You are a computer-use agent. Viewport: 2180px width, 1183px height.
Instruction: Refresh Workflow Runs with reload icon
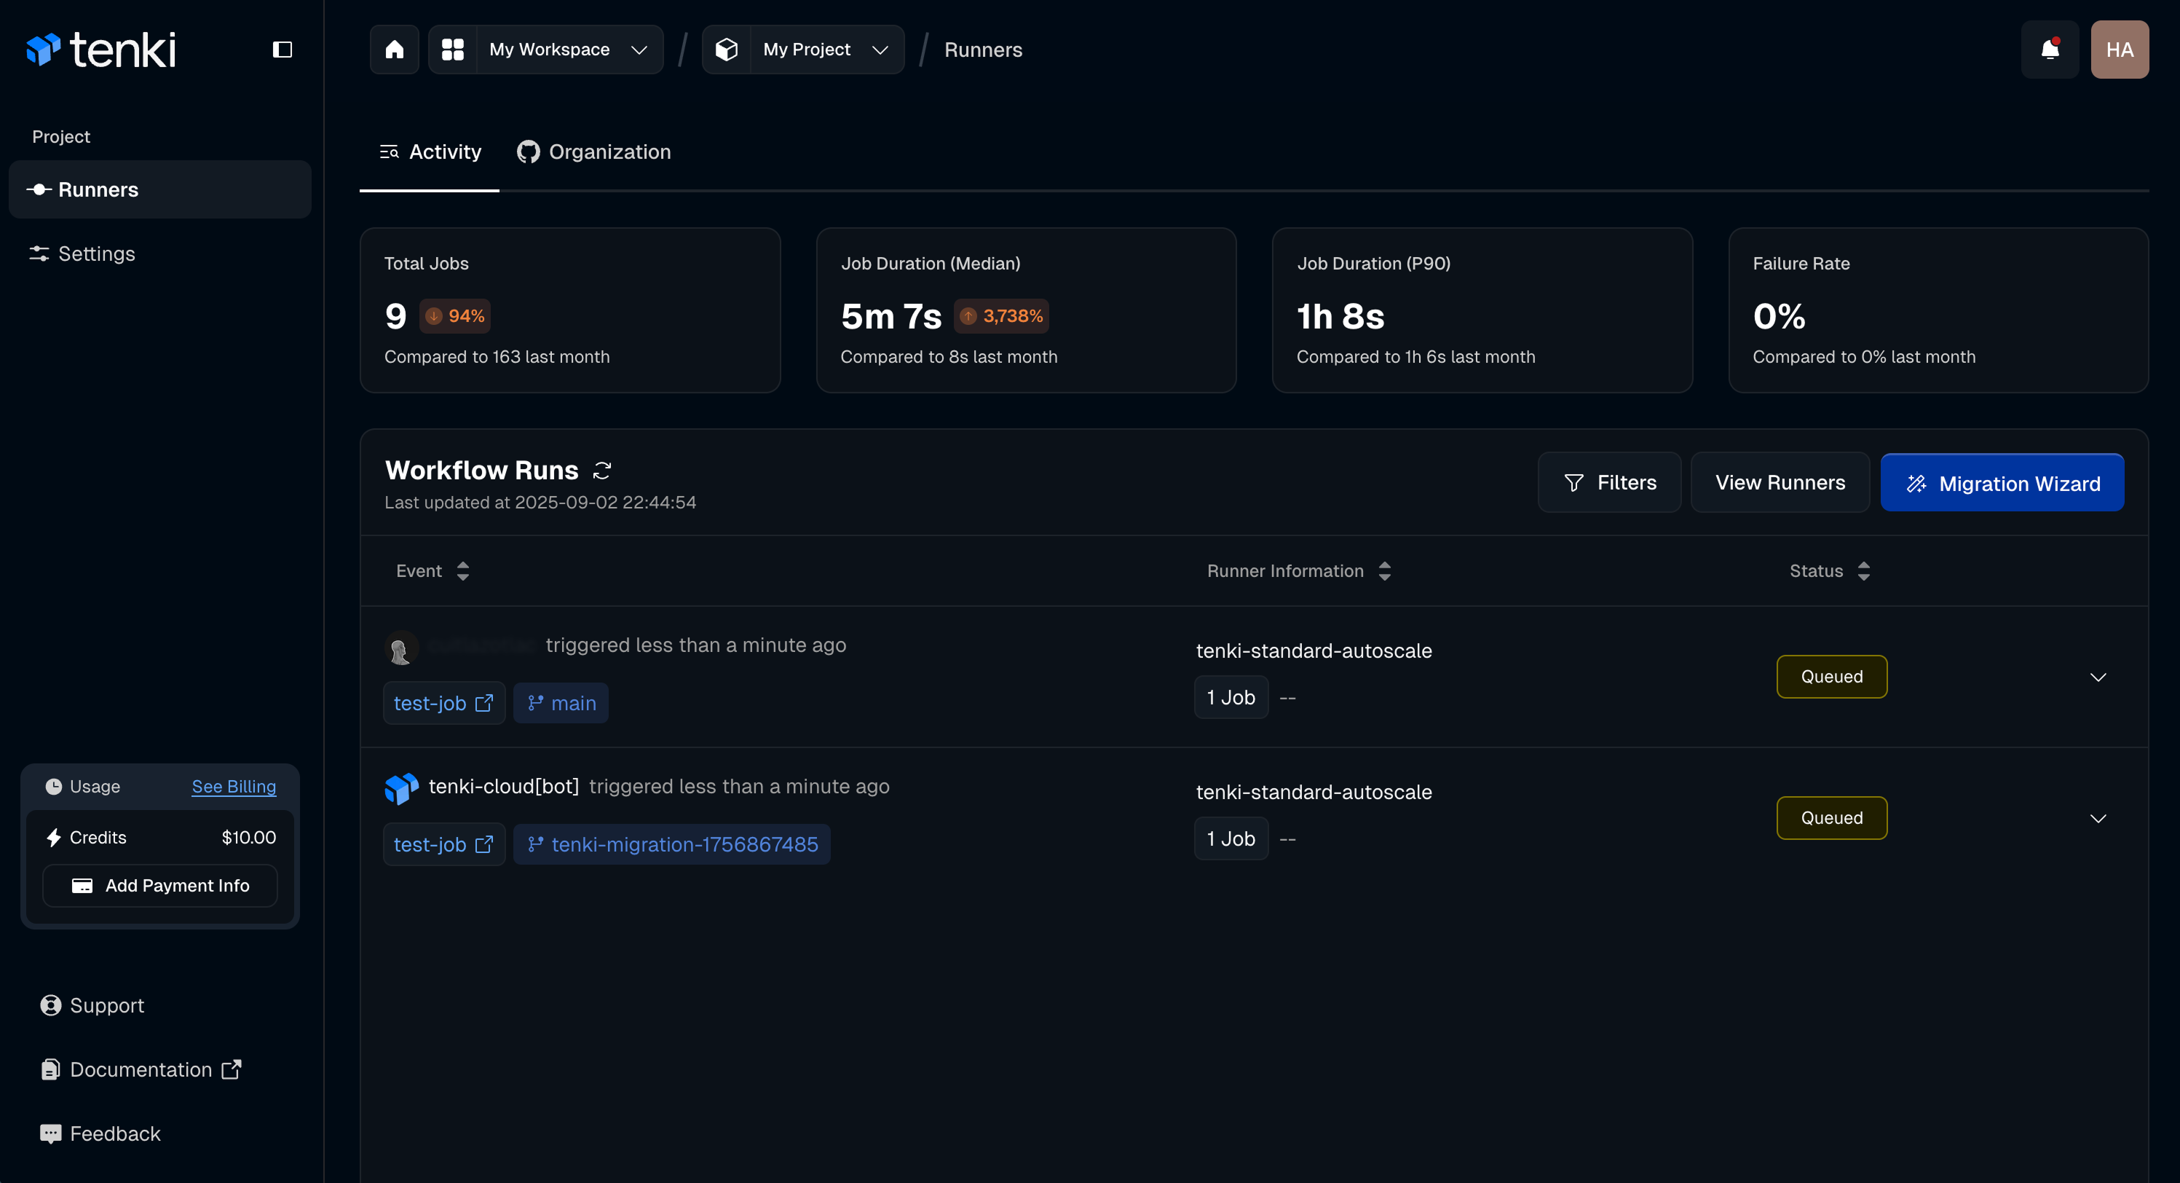[601, 471]
